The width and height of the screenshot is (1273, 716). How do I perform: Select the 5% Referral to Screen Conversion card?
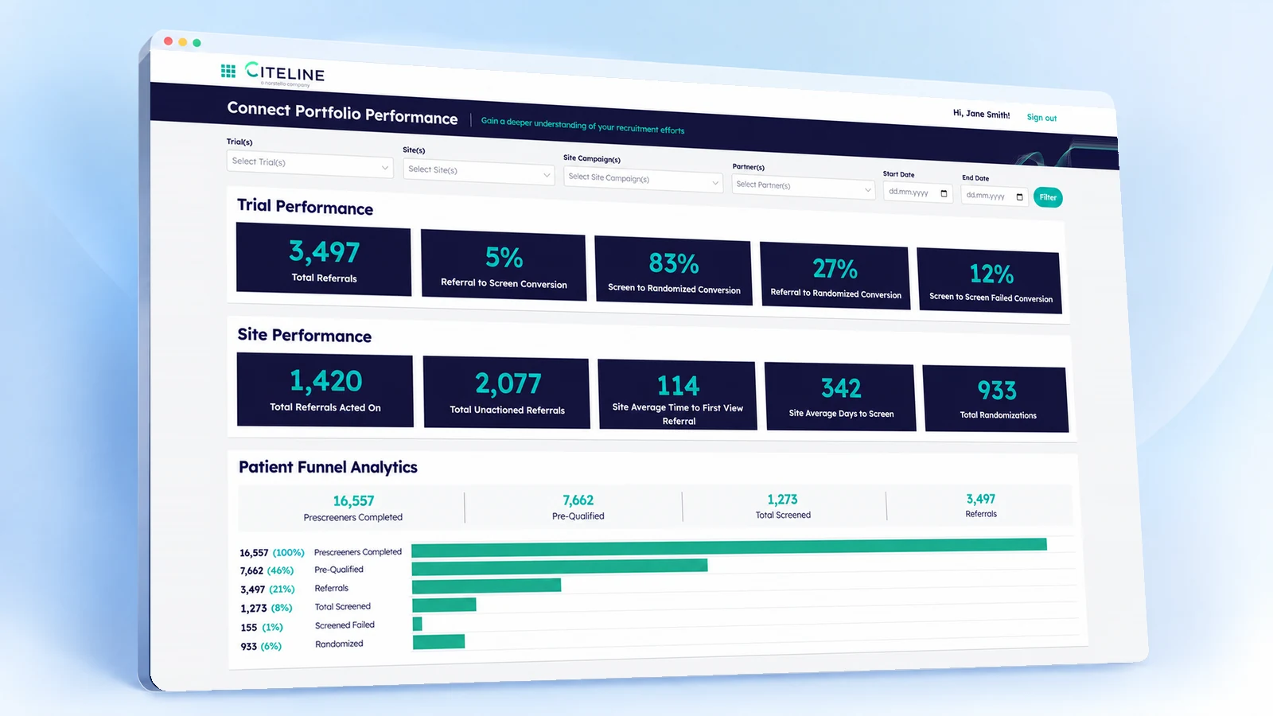click(x=504, y=266)
